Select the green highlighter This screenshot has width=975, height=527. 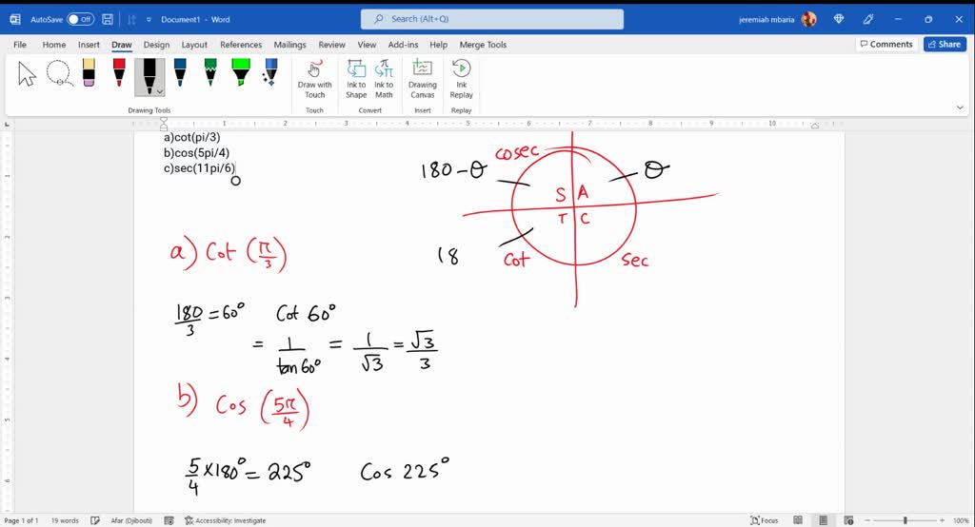[x=241, y=72]
